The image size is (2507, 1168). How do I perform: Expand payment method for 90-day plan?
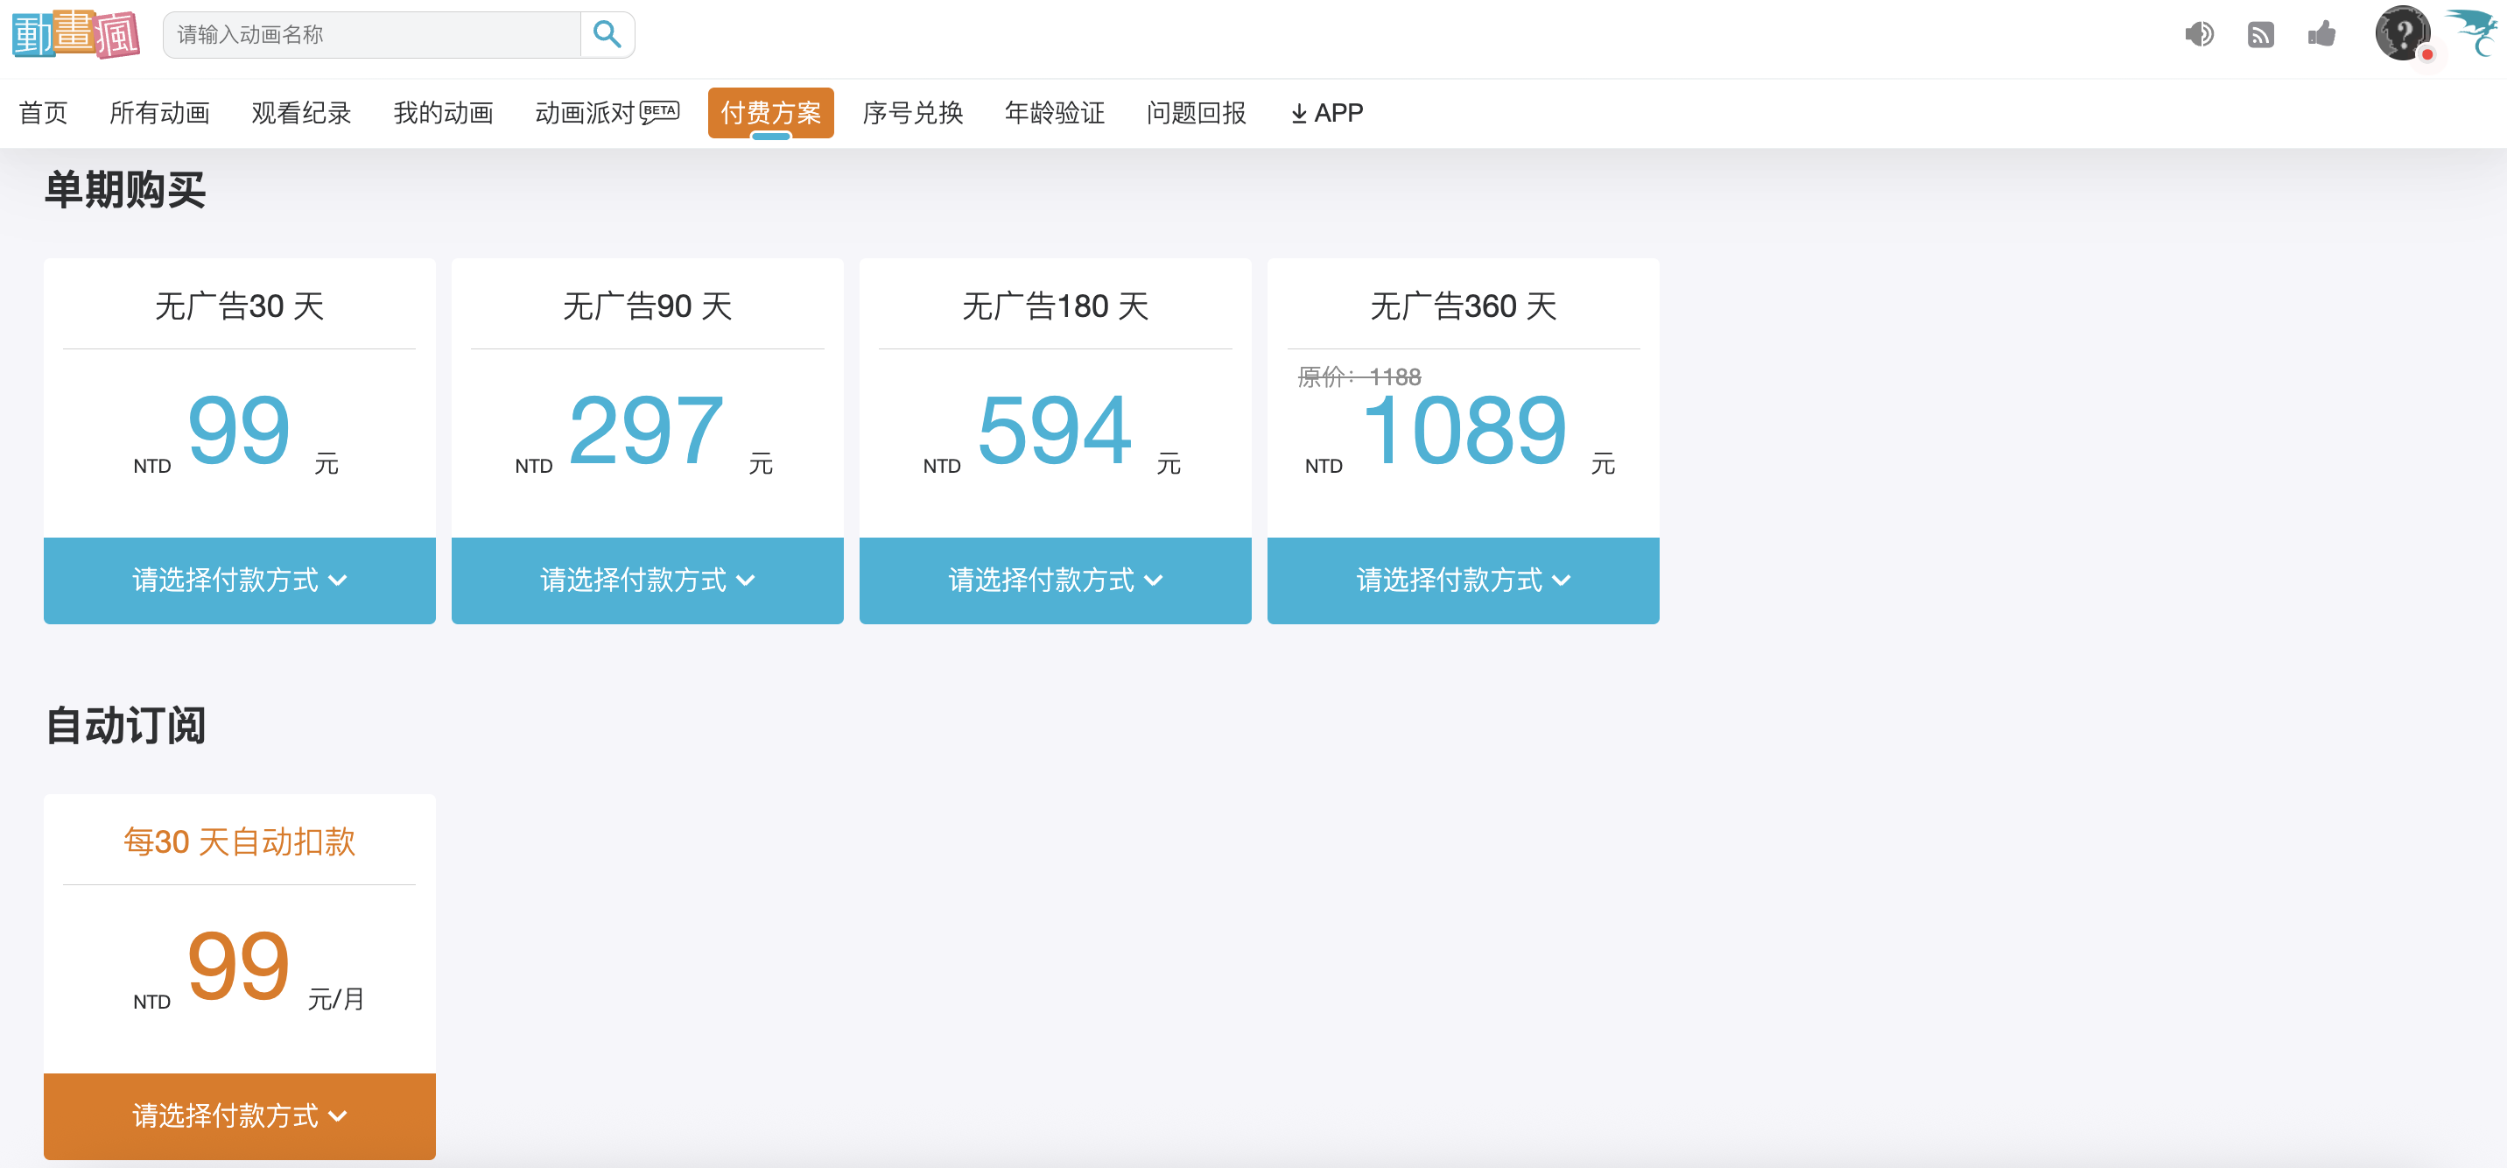[647, 580]
